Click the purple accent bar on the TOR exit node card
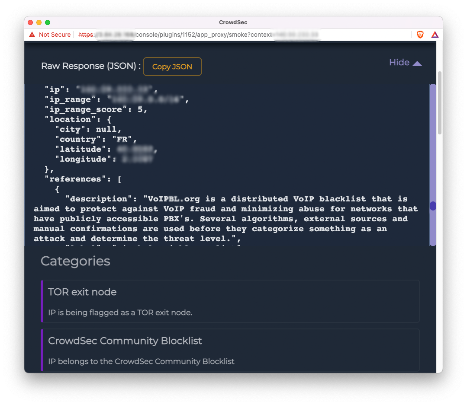Viewport: 467px width, 405px height. [x=42, y=301]
